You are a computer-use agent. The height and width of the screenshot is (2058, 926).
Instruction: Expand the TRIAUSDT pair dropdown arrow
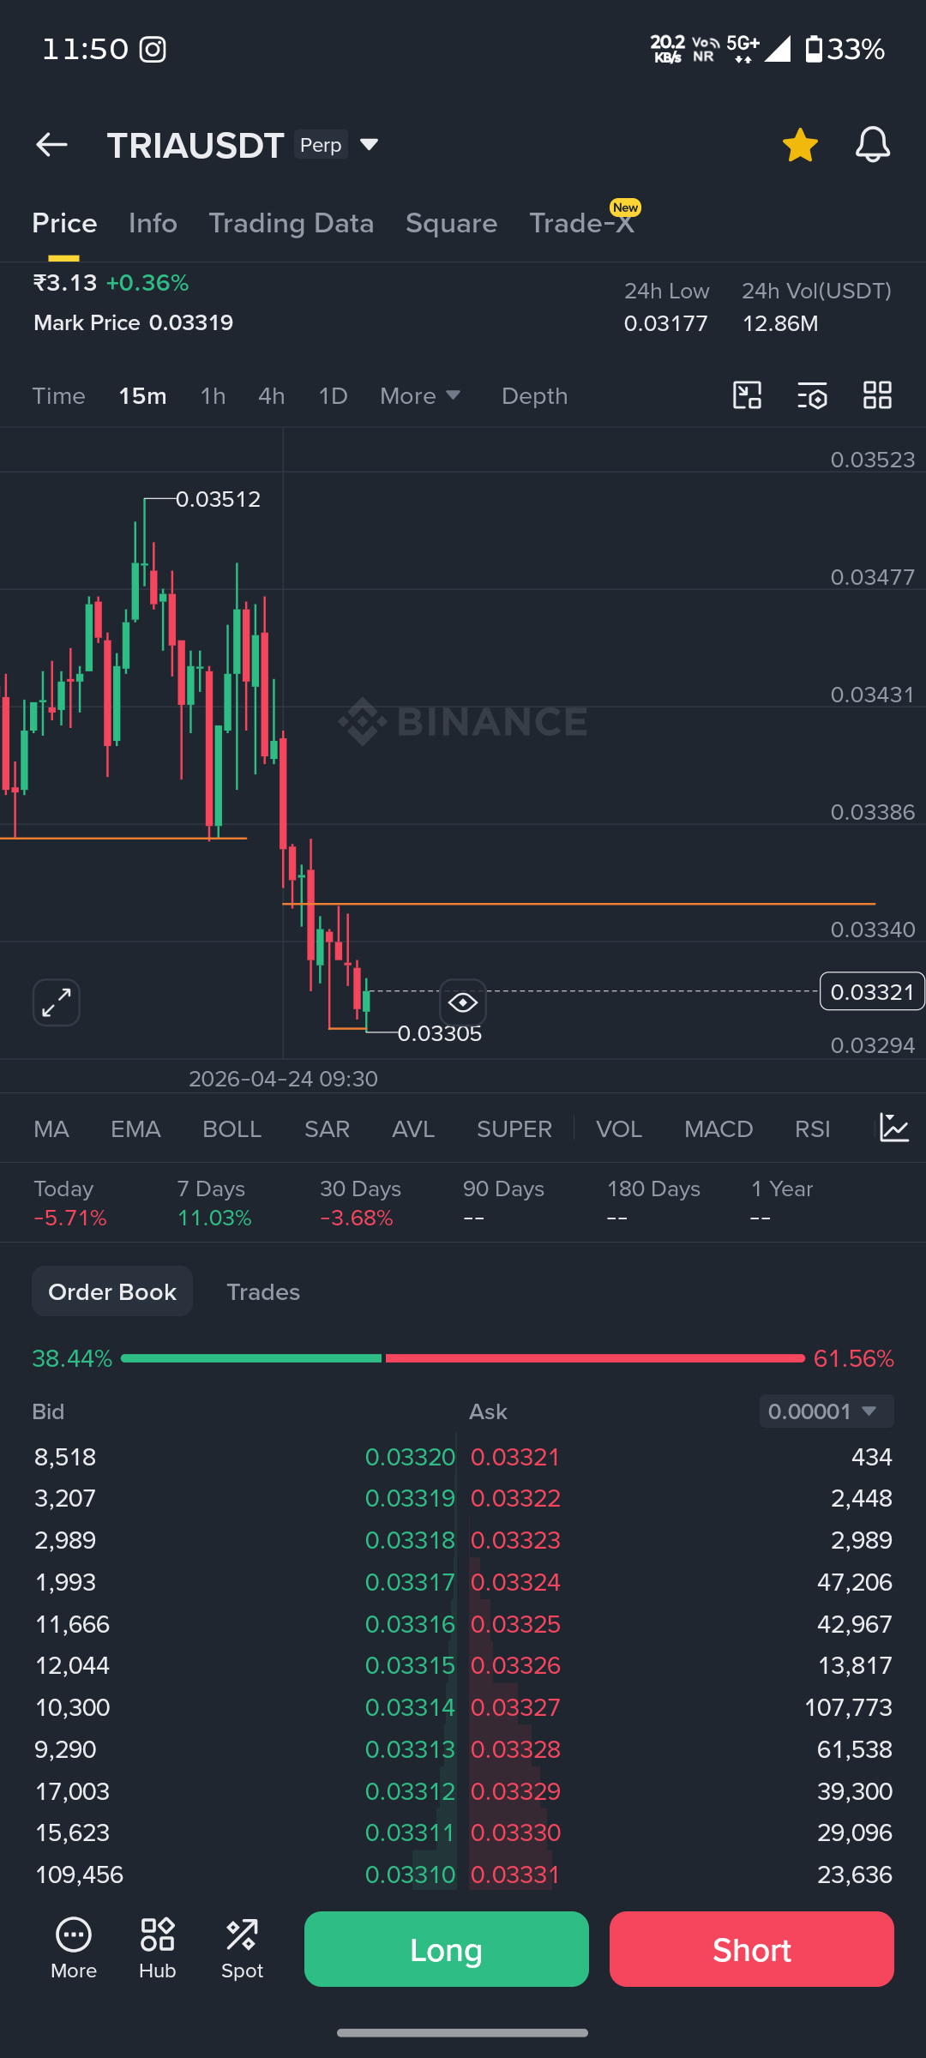(x=370, y=145)
